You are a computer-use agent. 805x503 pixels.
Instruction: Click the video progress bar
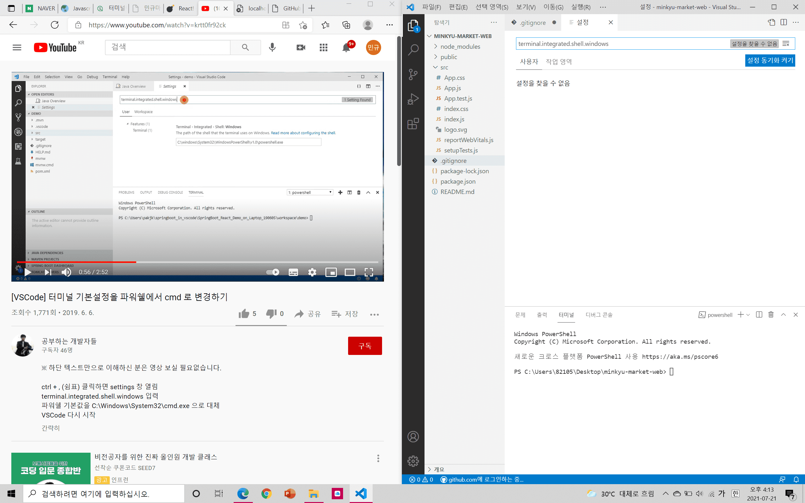pyautogui.click(x=200, y=262)
